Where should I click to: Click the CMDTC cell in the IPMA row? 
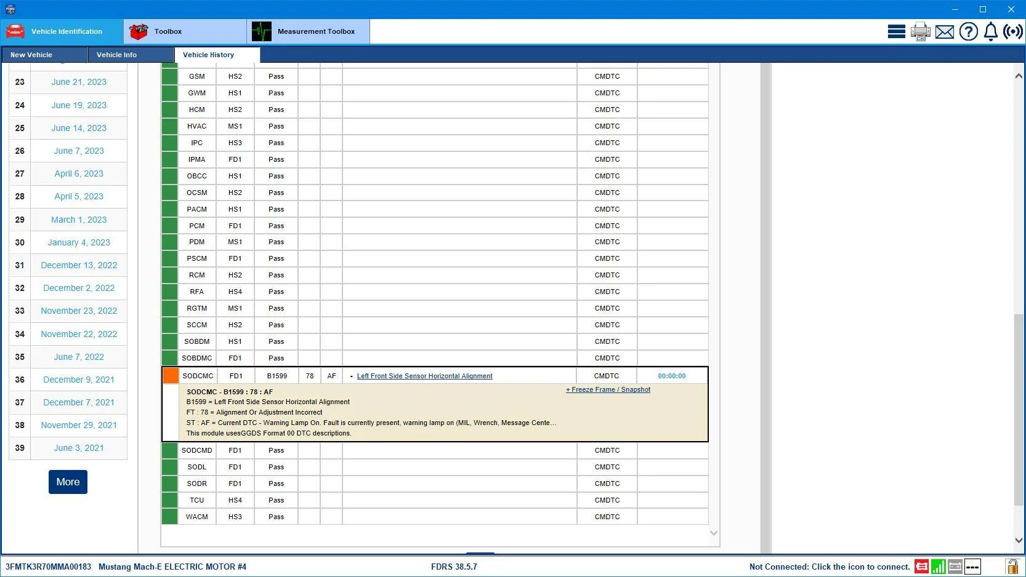(607, 159)
